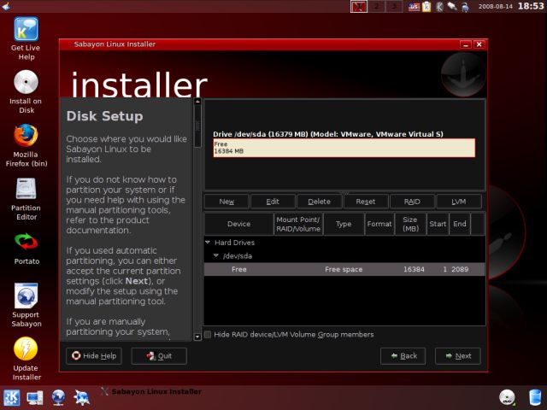547x410 pixels.
Task: Sort by the Device column header
Action: 239,224
